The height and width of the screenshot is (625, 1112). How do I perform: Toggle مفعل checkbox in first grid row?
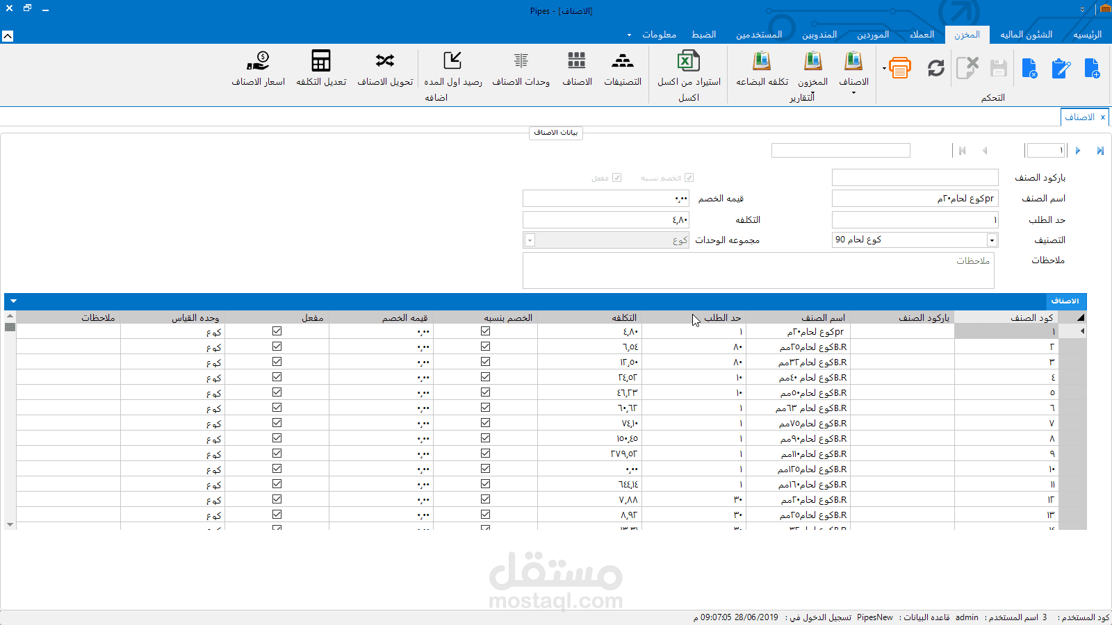tap(277, 331)
